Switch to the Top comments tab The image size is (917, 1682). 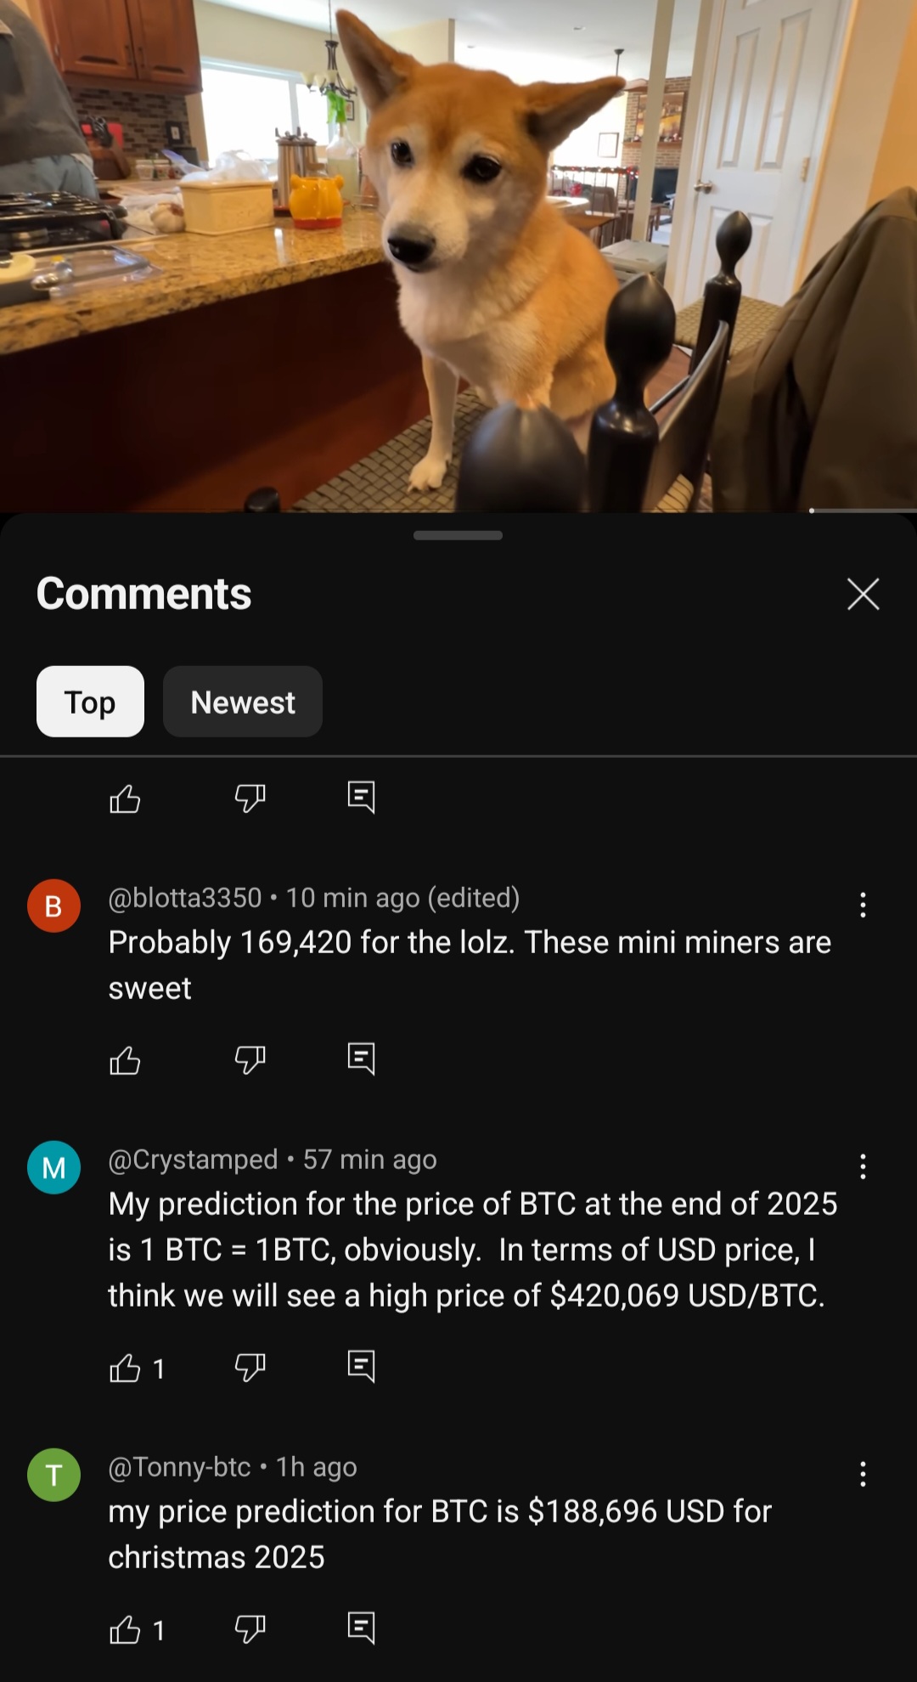90,702
